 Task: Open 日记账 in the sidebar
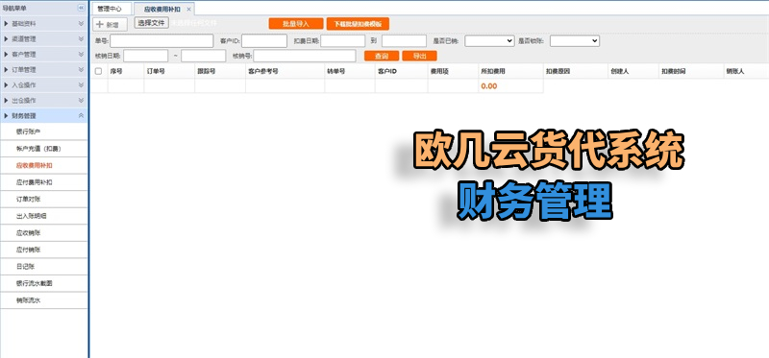click(43, 267)
